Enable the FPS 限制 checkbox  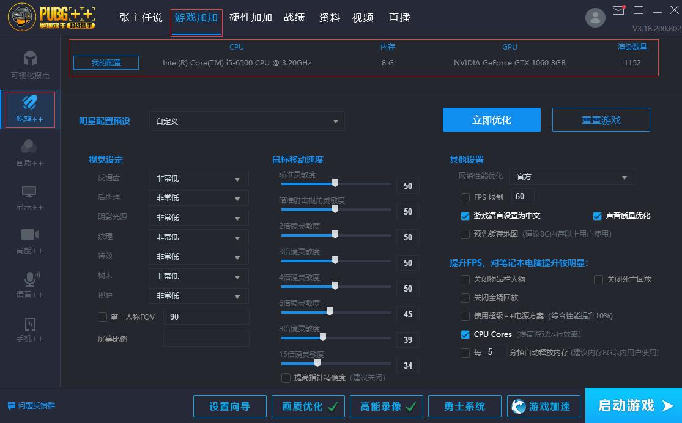[x=465, y=197]
